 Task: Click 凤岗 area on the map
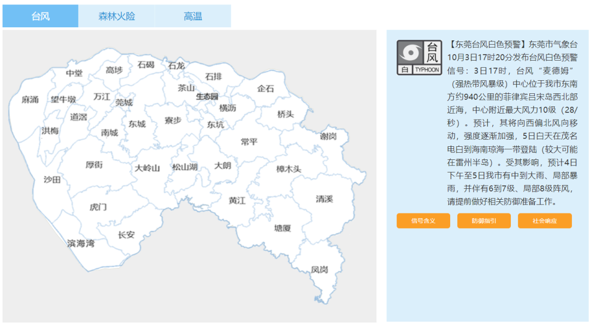coord(320,270)
